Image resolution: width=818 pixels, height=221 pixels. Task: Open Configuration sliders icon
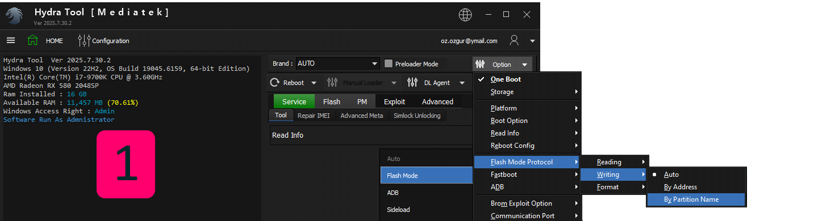[x=85, y=40]
